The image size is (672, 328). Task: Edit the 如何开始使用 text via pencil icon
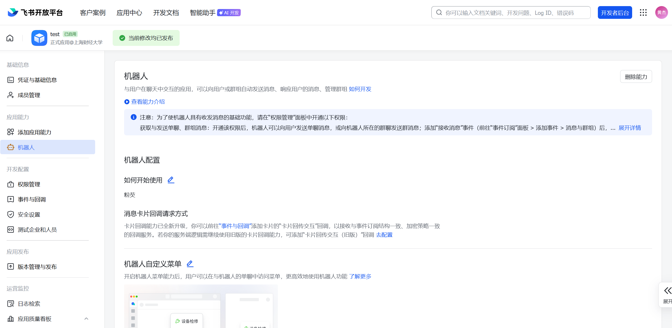[x=171, y=180]
